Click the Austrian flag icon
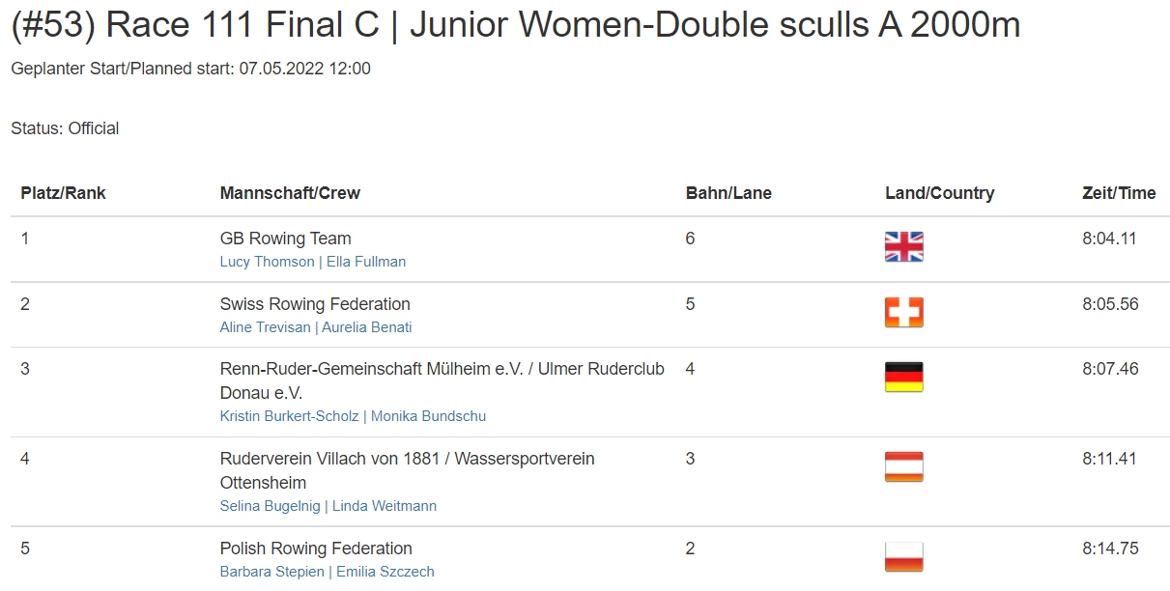This screenshot has height=591, width=1170. point(903,467)
